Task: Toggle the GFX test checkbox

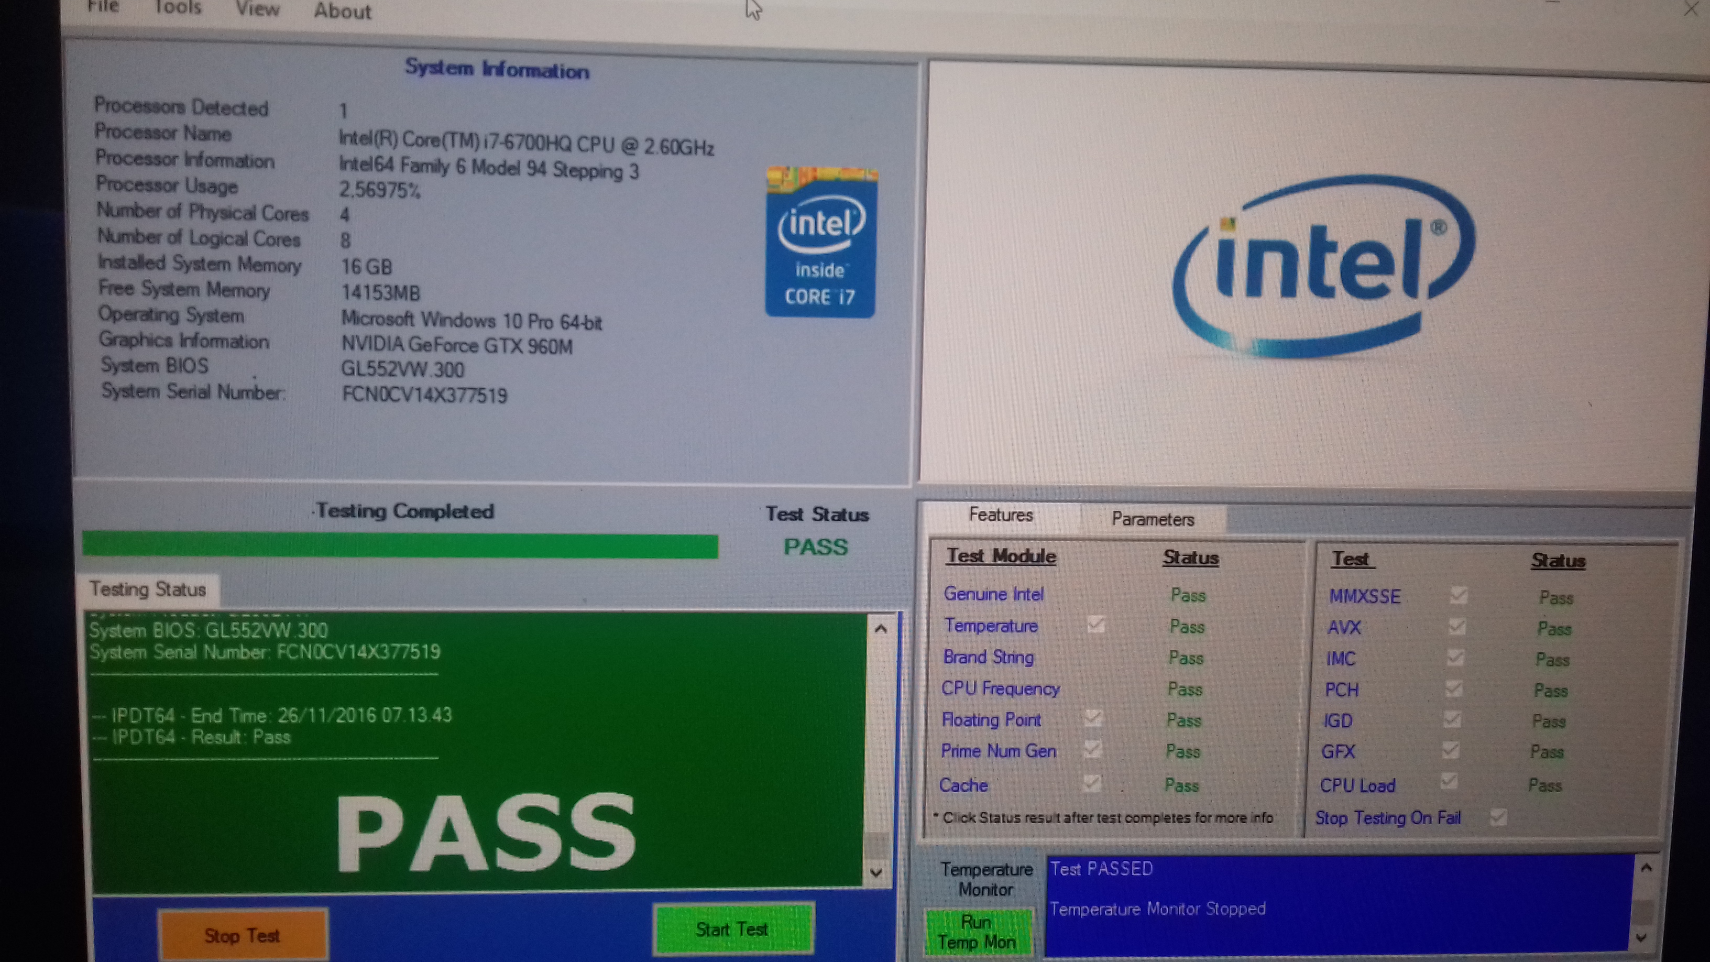Action: click(1451, 750)
